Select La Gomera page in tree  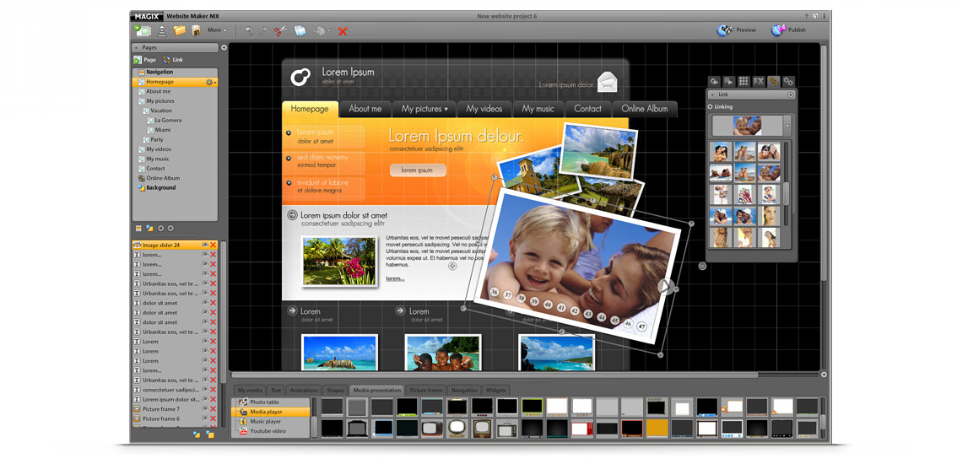coord(168,121)
